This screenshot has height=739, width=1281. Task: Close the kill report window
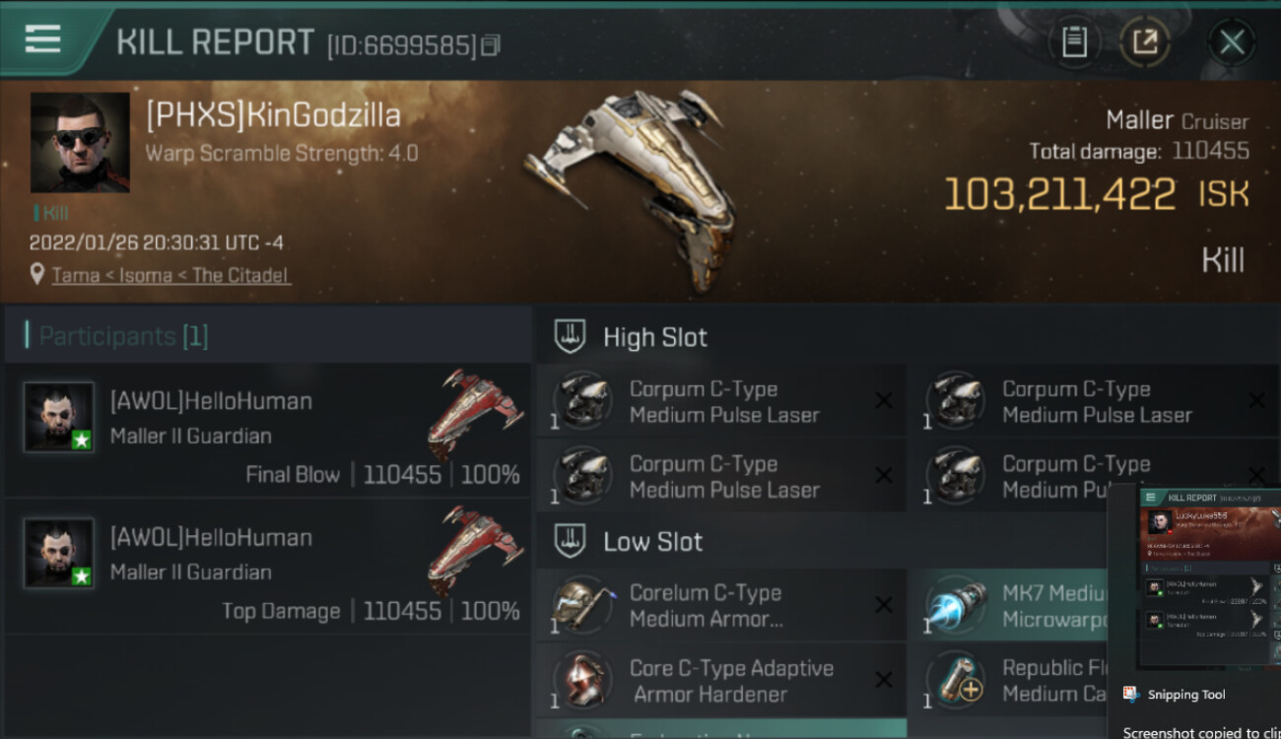click(1232, 42)
